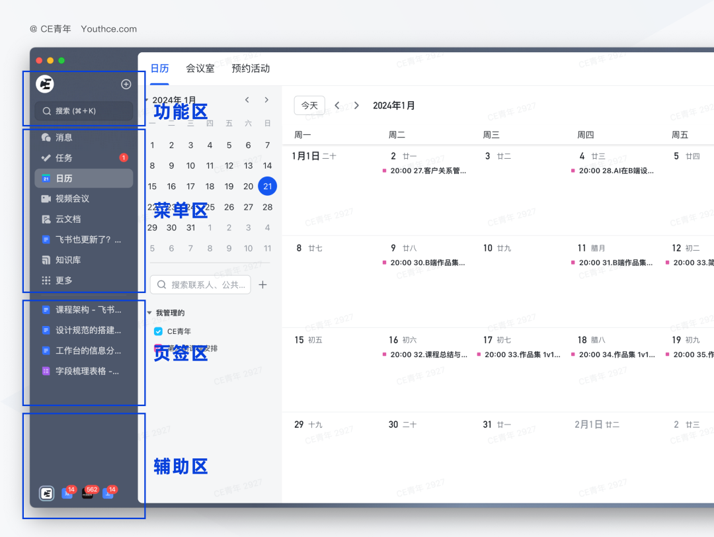Open the 字段梳理表格 pinned document
The height and width of the screenshot is (537, 714).
click(x=87, y=371)
